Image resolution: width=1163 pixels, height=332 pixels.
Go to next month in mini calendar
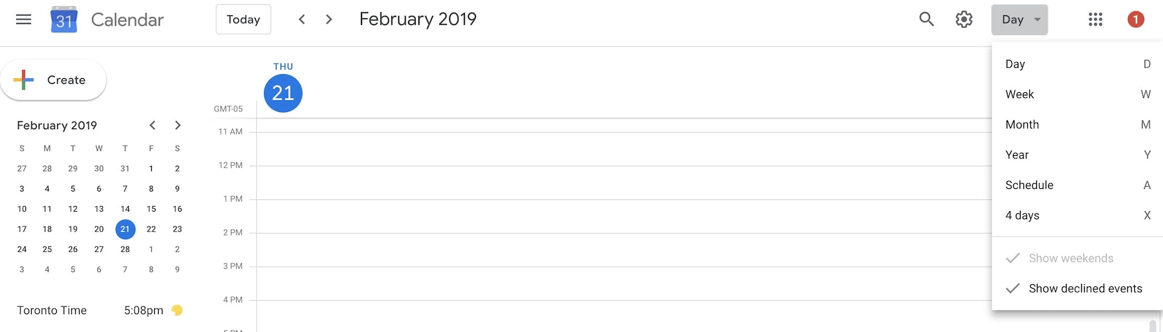178,125
